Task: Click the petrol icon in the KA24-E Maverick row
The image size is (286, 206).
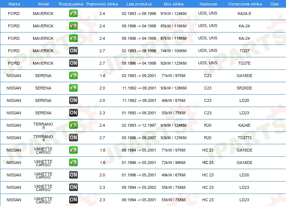Action: [73, 14]
